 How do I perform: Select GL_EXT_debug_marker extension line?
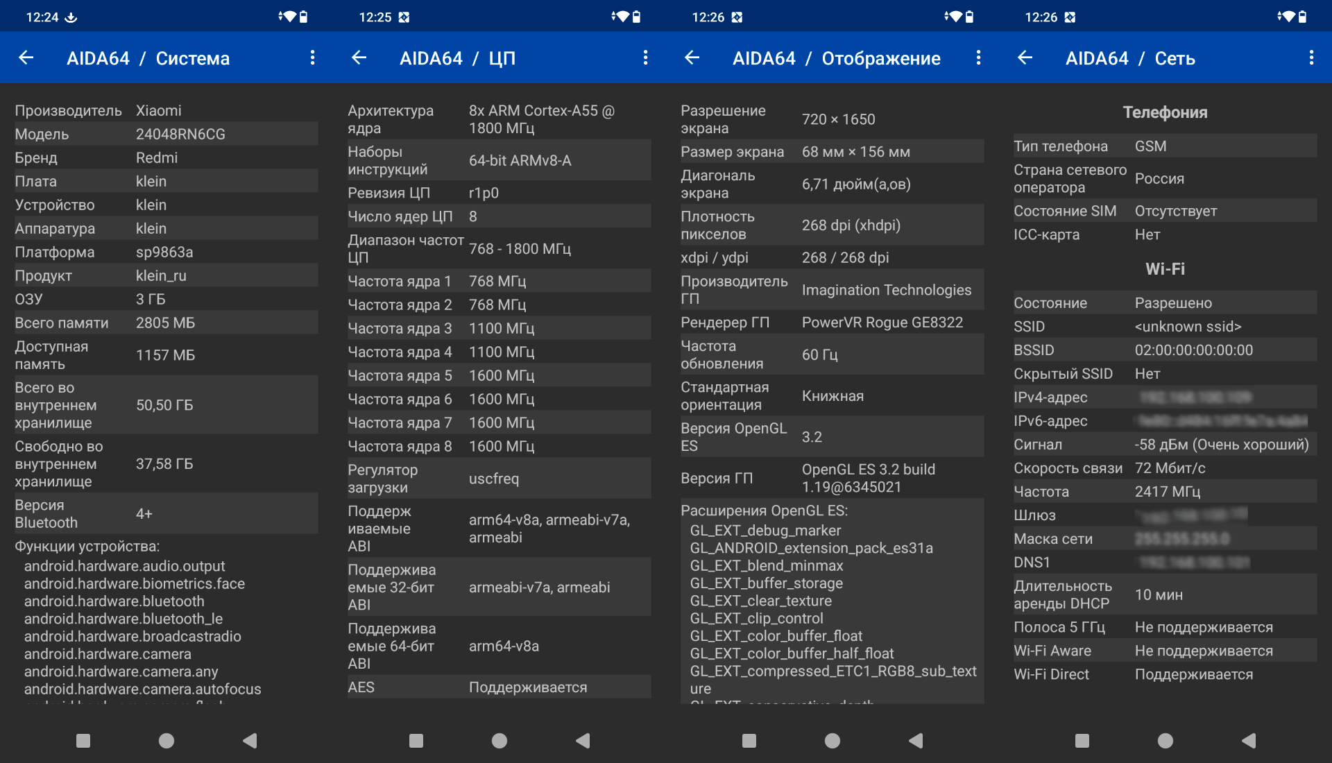point(765,531)
